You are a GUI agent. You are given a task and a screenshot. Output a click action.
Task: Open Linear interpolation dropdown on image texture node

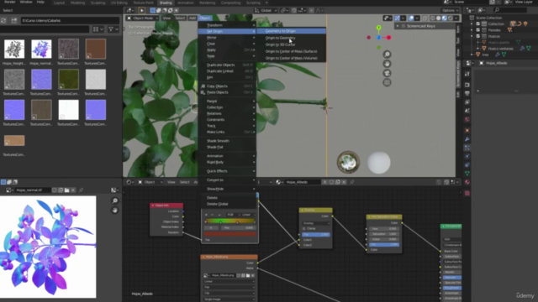(229, 282)
